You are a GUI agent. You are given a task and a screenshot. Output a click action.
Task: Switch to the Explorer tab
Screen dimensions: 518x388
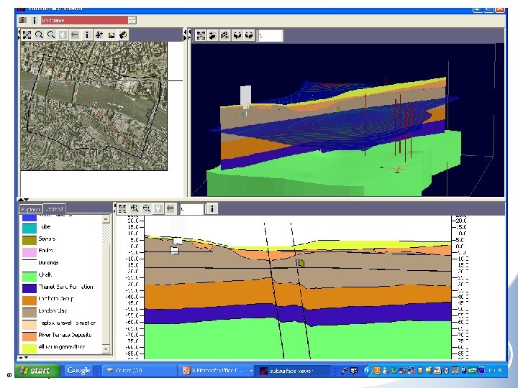[30, 208]
